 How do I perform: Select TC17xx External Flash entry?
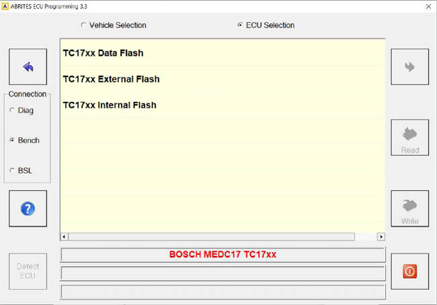(111, 79)
